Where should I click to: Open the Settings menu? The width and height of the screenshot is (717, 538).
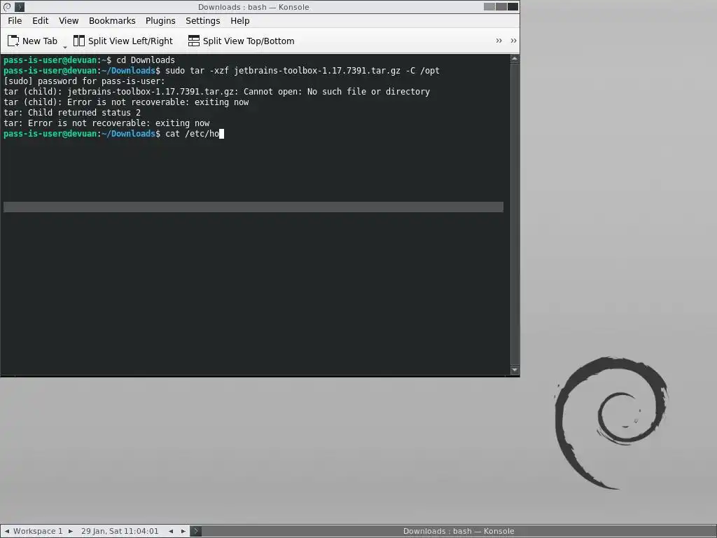(202, 20)
